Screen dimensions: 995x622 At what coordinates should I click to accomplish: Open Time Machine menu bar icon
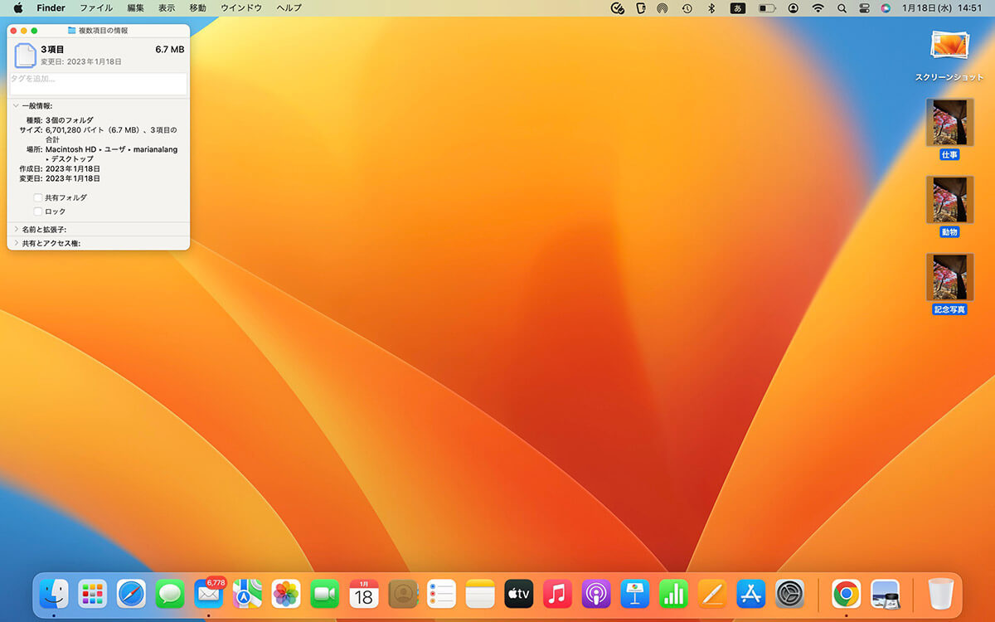[x=687, y=8]
